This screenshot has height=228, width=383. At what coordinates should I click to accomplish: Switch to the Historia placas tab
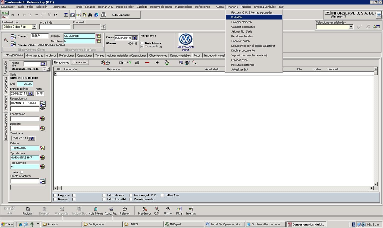pos(34,55)
